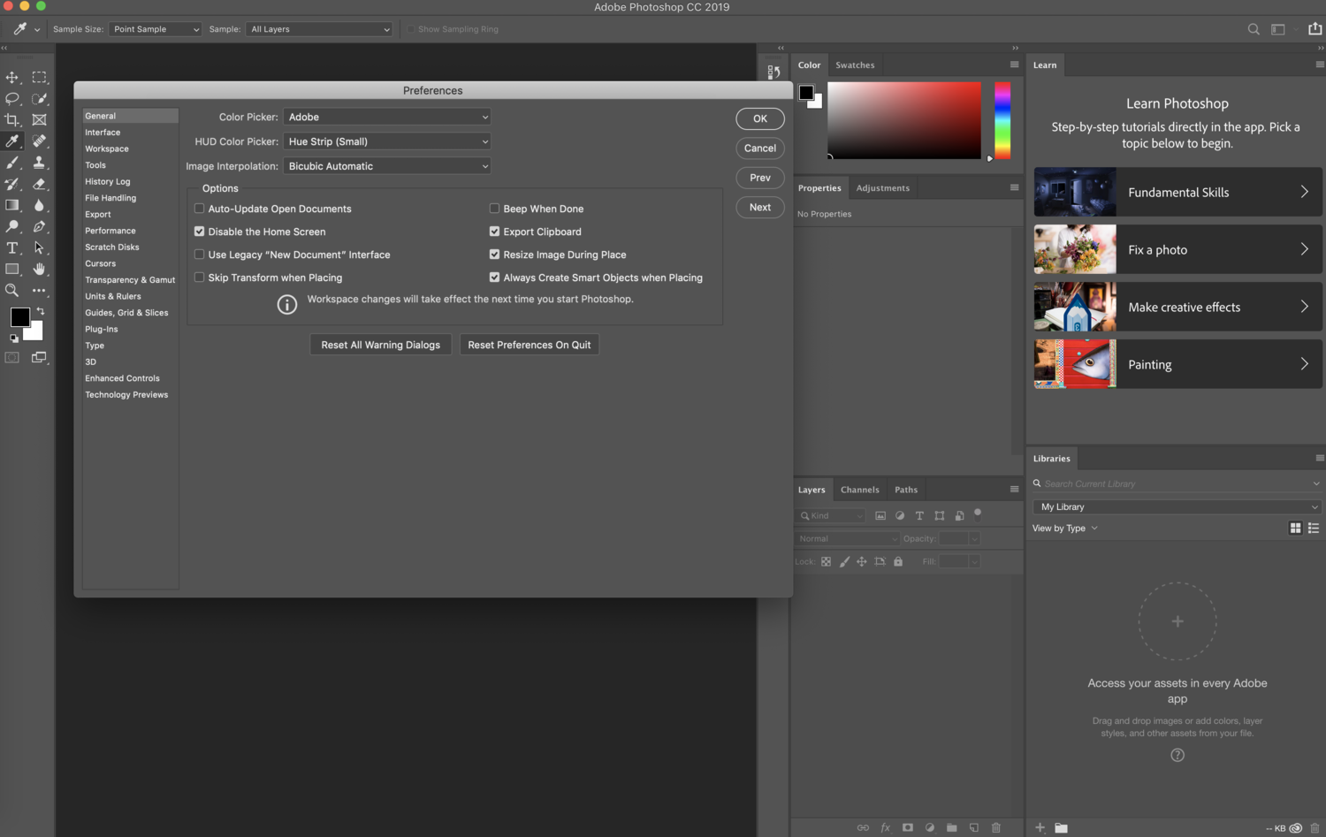The height and width of the screenshot is (837, 1326).
Task: Enable Beep When Done
Action: pos(495,209)
